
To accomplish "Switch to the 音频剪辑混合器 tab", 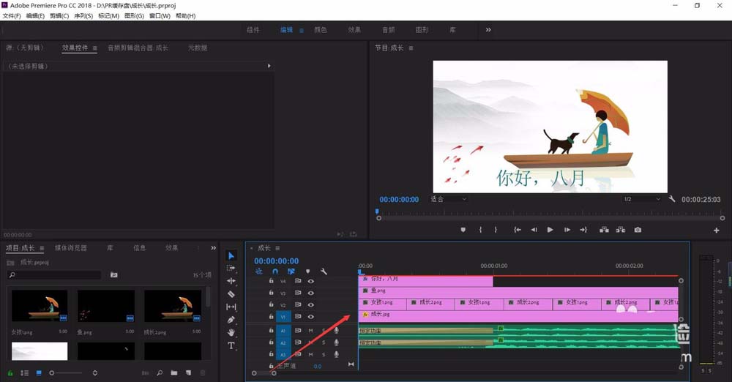I will [x=138, y=48].
